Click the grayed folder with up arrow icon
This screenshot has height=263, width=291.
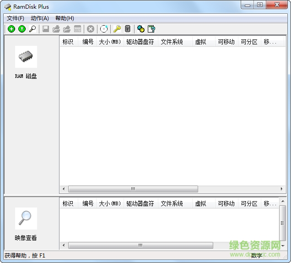pos(67,29)
